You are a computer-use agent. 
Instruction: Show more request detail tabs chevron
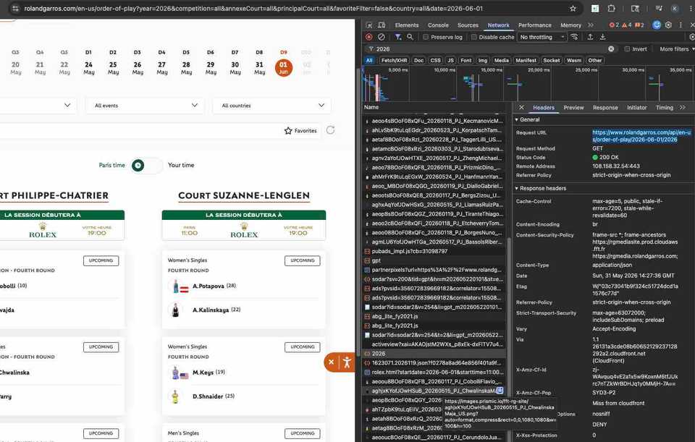pos(682,108)
